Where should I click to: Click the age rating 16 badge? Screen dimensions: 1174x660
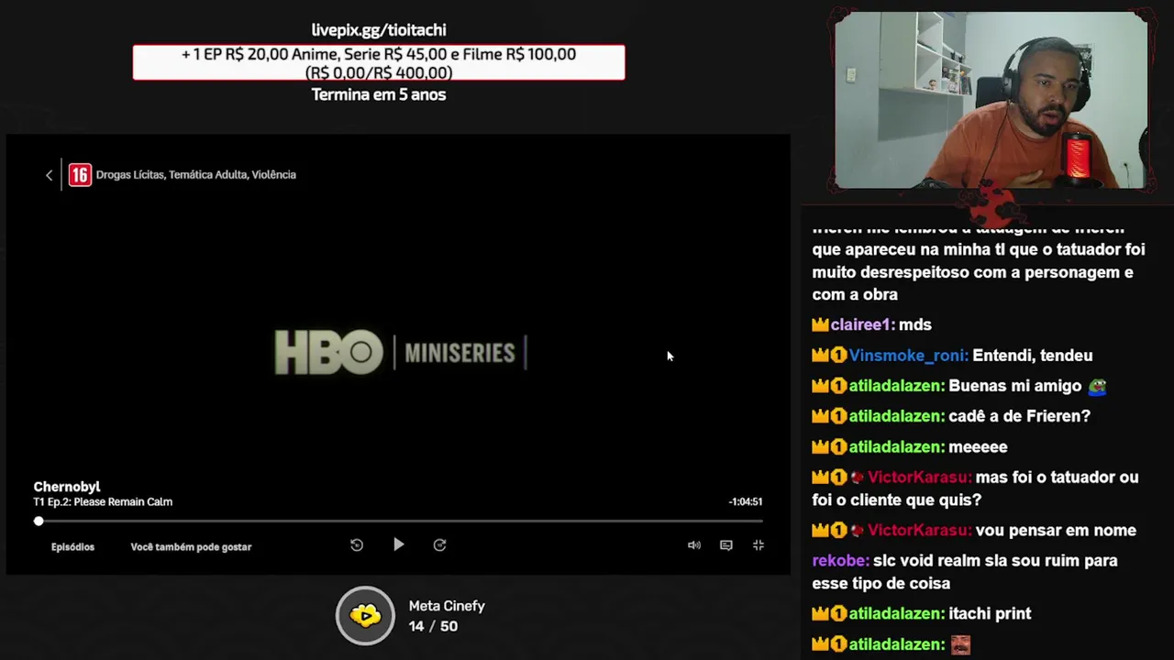pyautogui.click(x=80, y=175)
